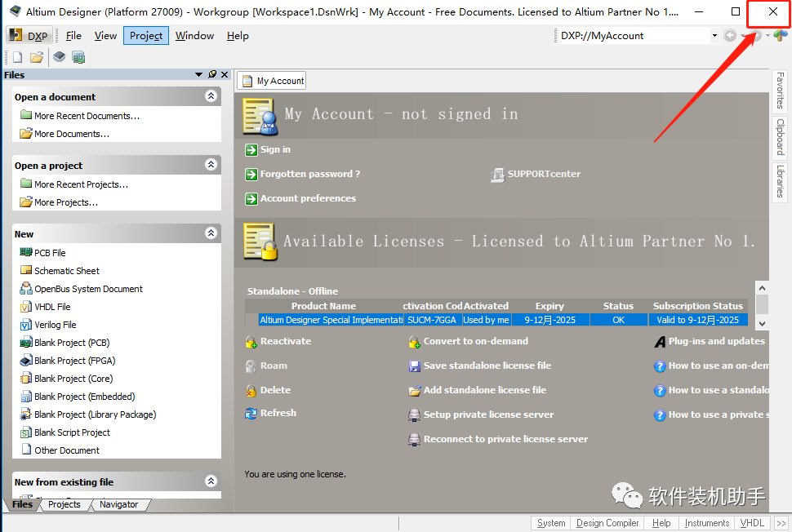Screen dimensions: 792x532
Task: Open the Libraries side panel tab
Action: [780, 181]
